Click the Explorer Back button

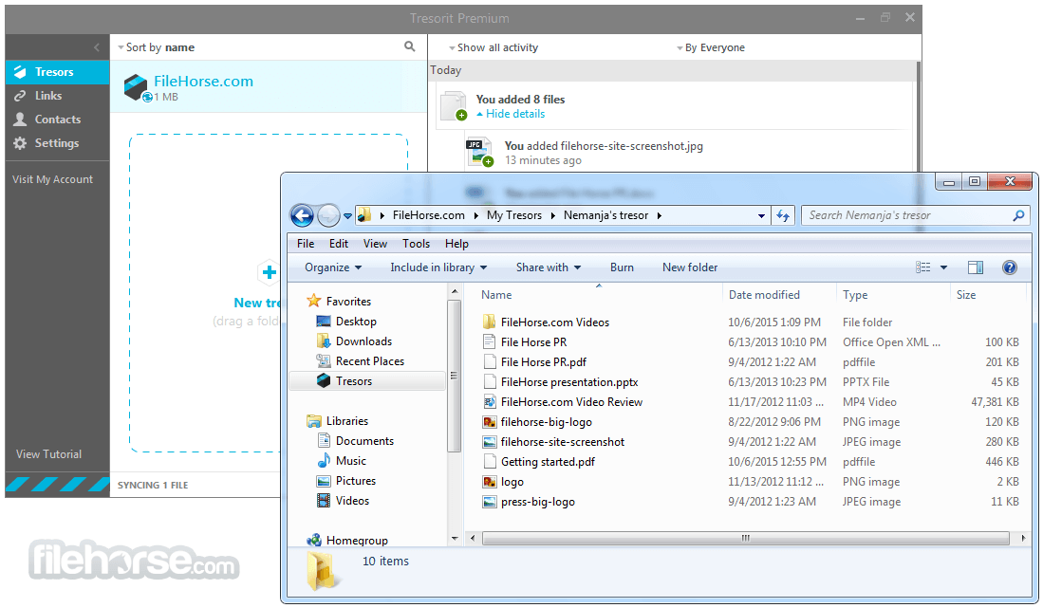click(302, 215)
